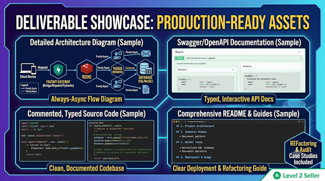This screenshot has height=181, width=325.
Task: Click the green POST method badge
Action: click(x=179, y=58)
